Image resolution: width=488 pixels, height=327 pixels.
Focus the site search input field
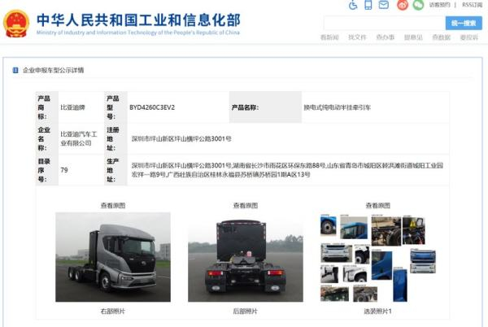385,24
